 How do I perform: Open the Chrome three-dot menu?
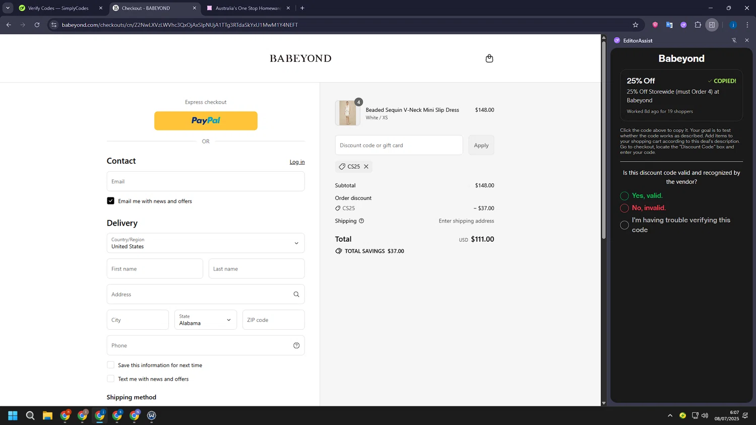(747, 25)
